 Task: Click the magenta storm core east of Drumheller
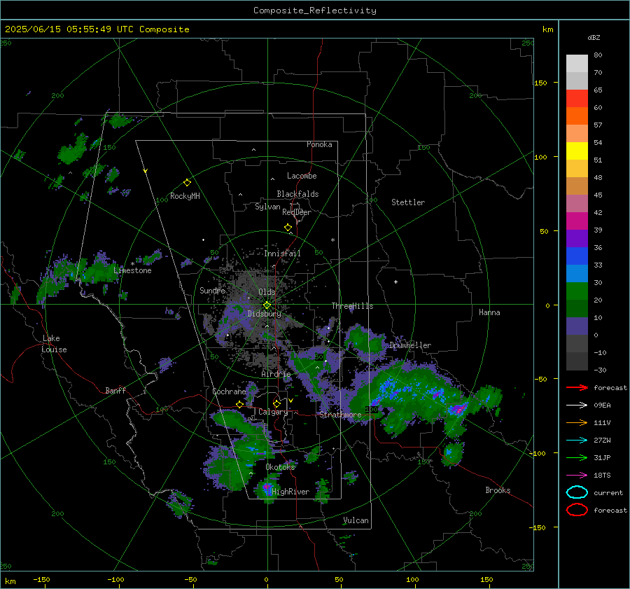(x=458, y=409)
